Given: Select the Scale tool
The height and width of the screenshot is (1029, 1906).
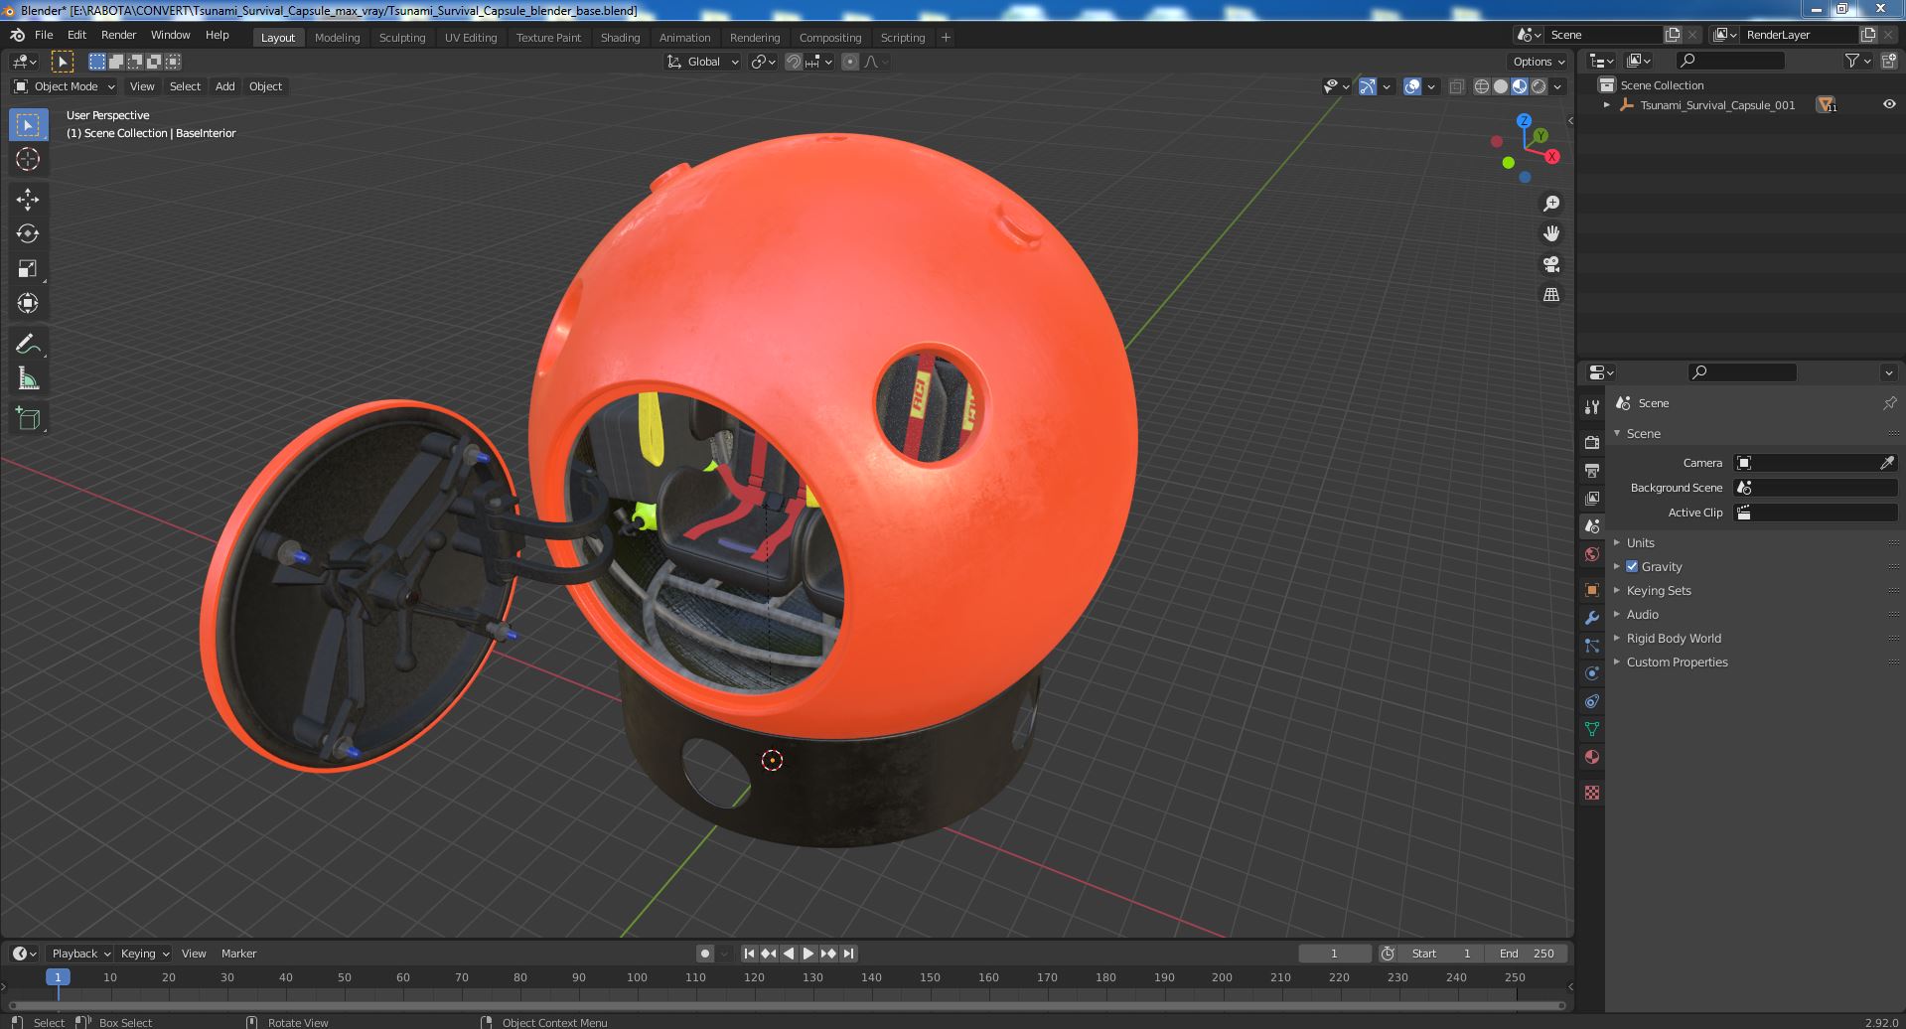Looking at the screenshot, I should 28,268.
